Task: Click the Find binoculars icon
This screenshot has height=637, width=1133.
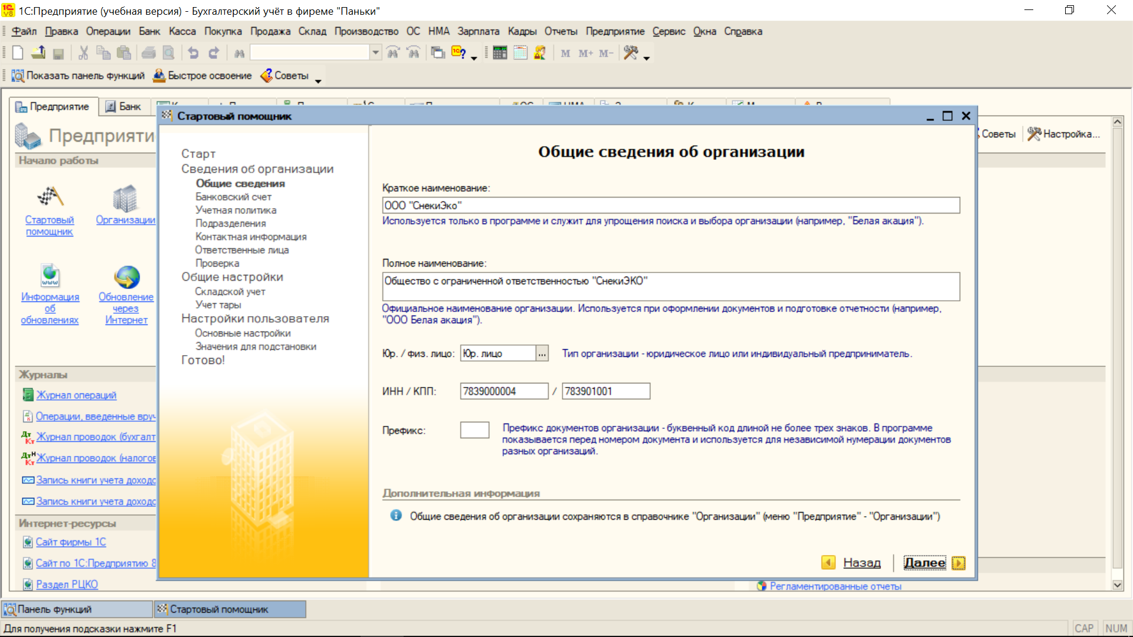Action: tap(239, 54)
